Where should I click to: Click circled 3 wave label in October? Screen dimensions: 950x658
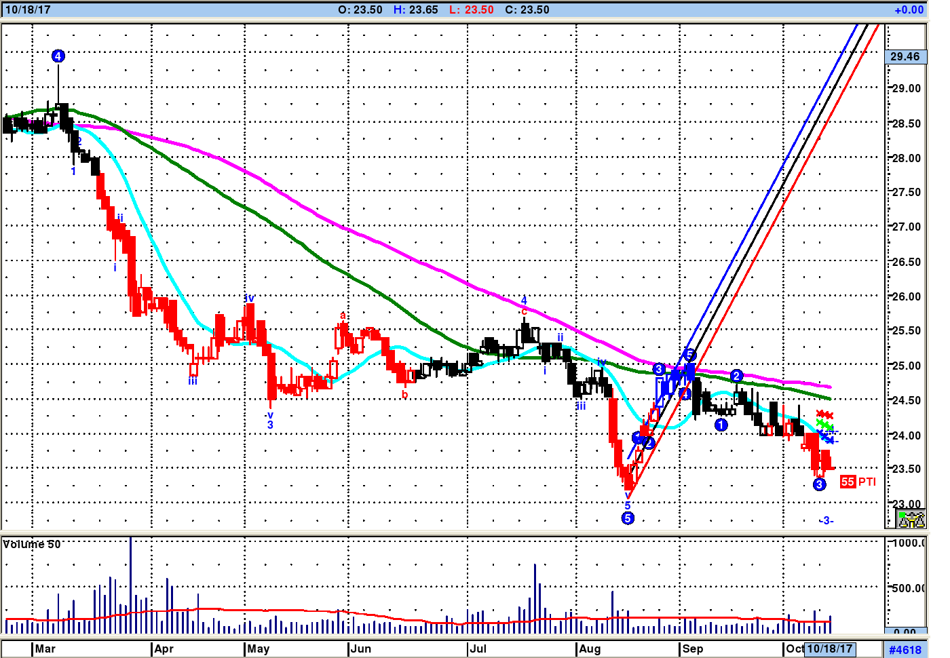click(819, 484)
